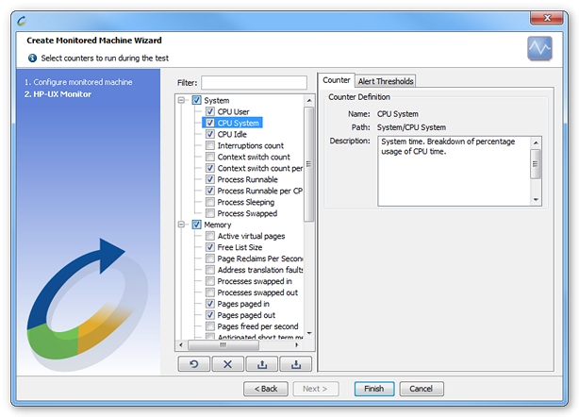Click the reset counters undo-arrow icon button
Screen dimensions: 579x417
point(194,364)
